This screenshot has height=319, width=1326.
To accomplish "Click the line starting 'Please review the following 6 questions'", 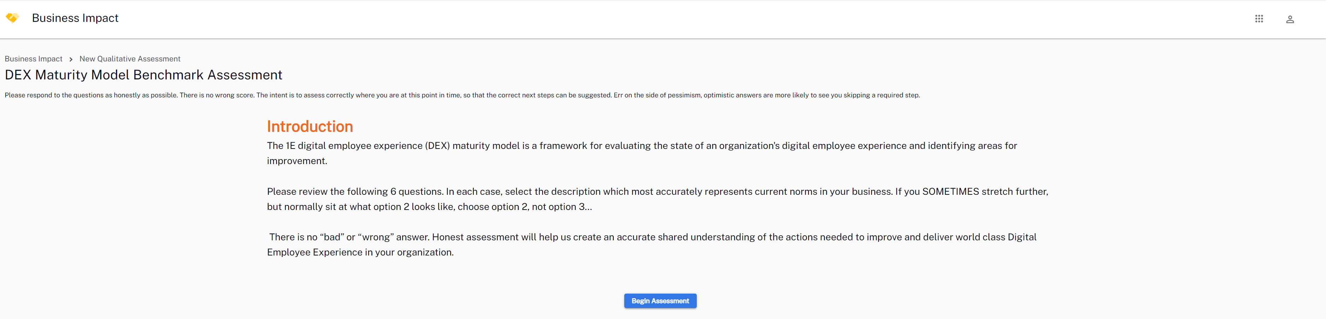I will [657, 192].
